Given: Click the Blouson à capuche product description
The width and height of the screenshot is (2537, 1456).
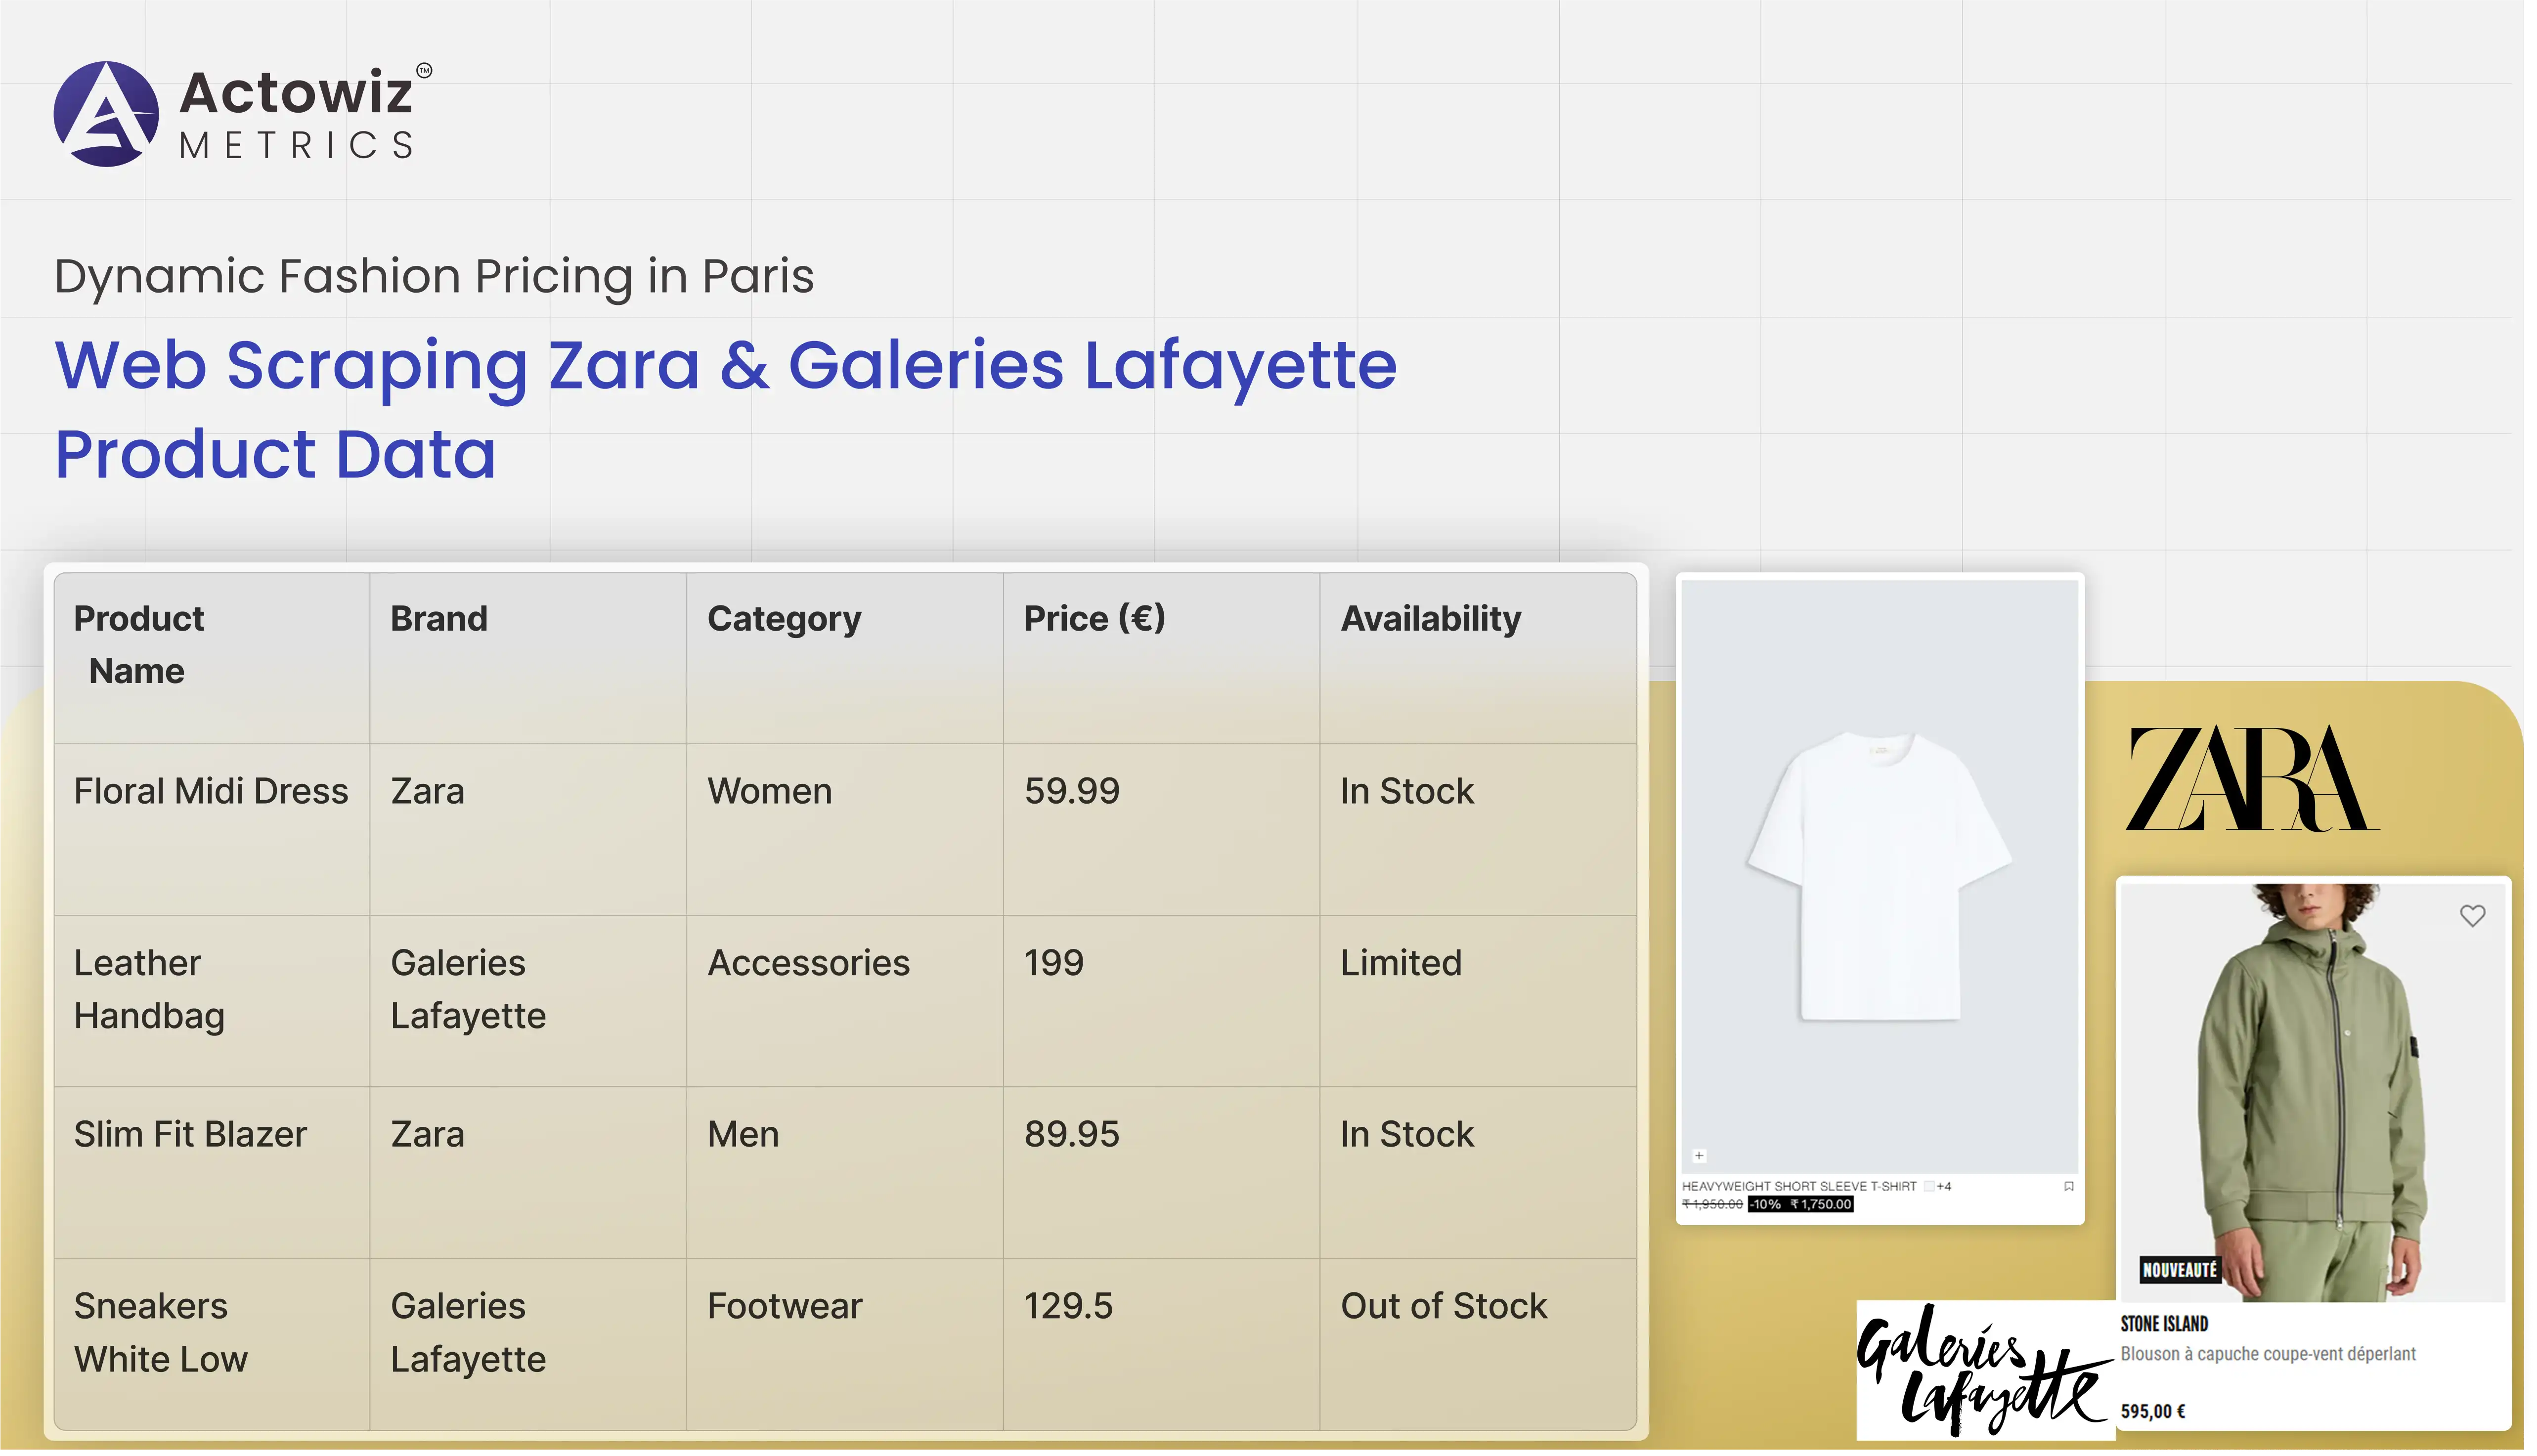Looking at the screenshot, I should (2267, 1354).
